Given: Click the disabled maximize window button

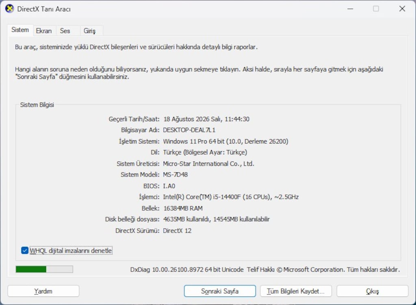Looking at the screenshot, I should pos(376,9).
